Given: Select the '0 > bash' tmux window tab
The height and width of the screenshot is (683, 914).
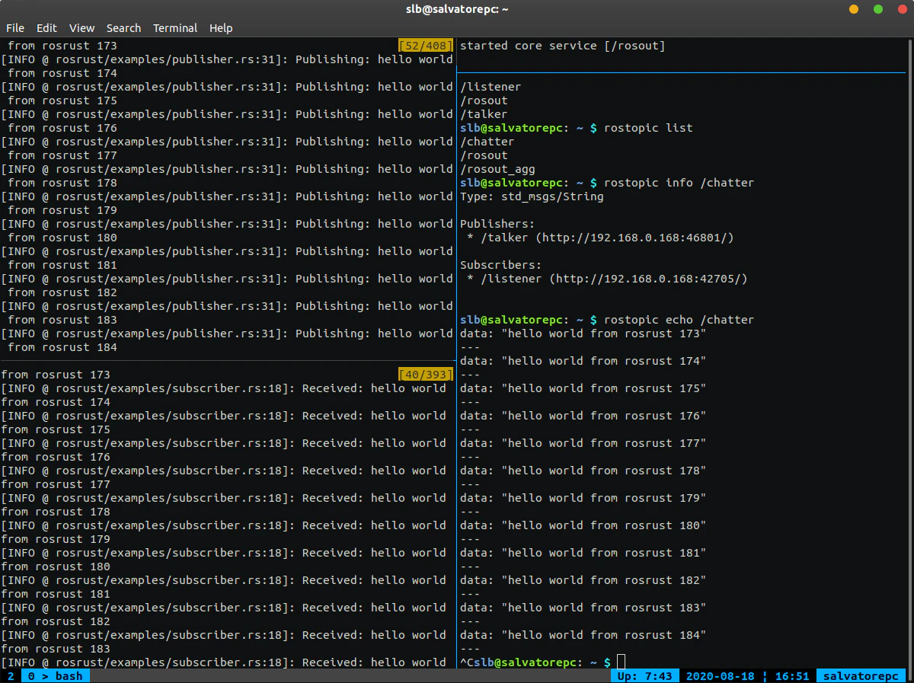Looking at the screenshot, I should [x=55, y=676].
